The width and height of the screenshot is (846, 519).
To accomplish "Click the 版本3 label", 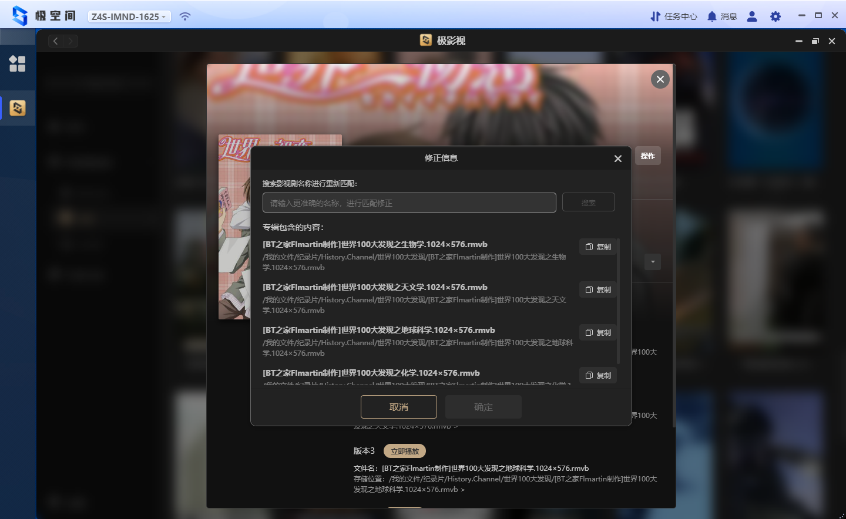I will tap(364, 451).
